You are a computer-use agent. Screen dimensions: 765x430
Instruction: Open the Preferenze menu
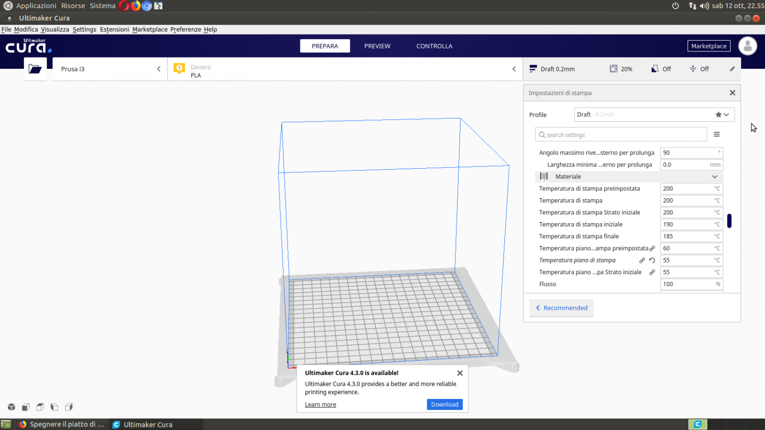186,30
